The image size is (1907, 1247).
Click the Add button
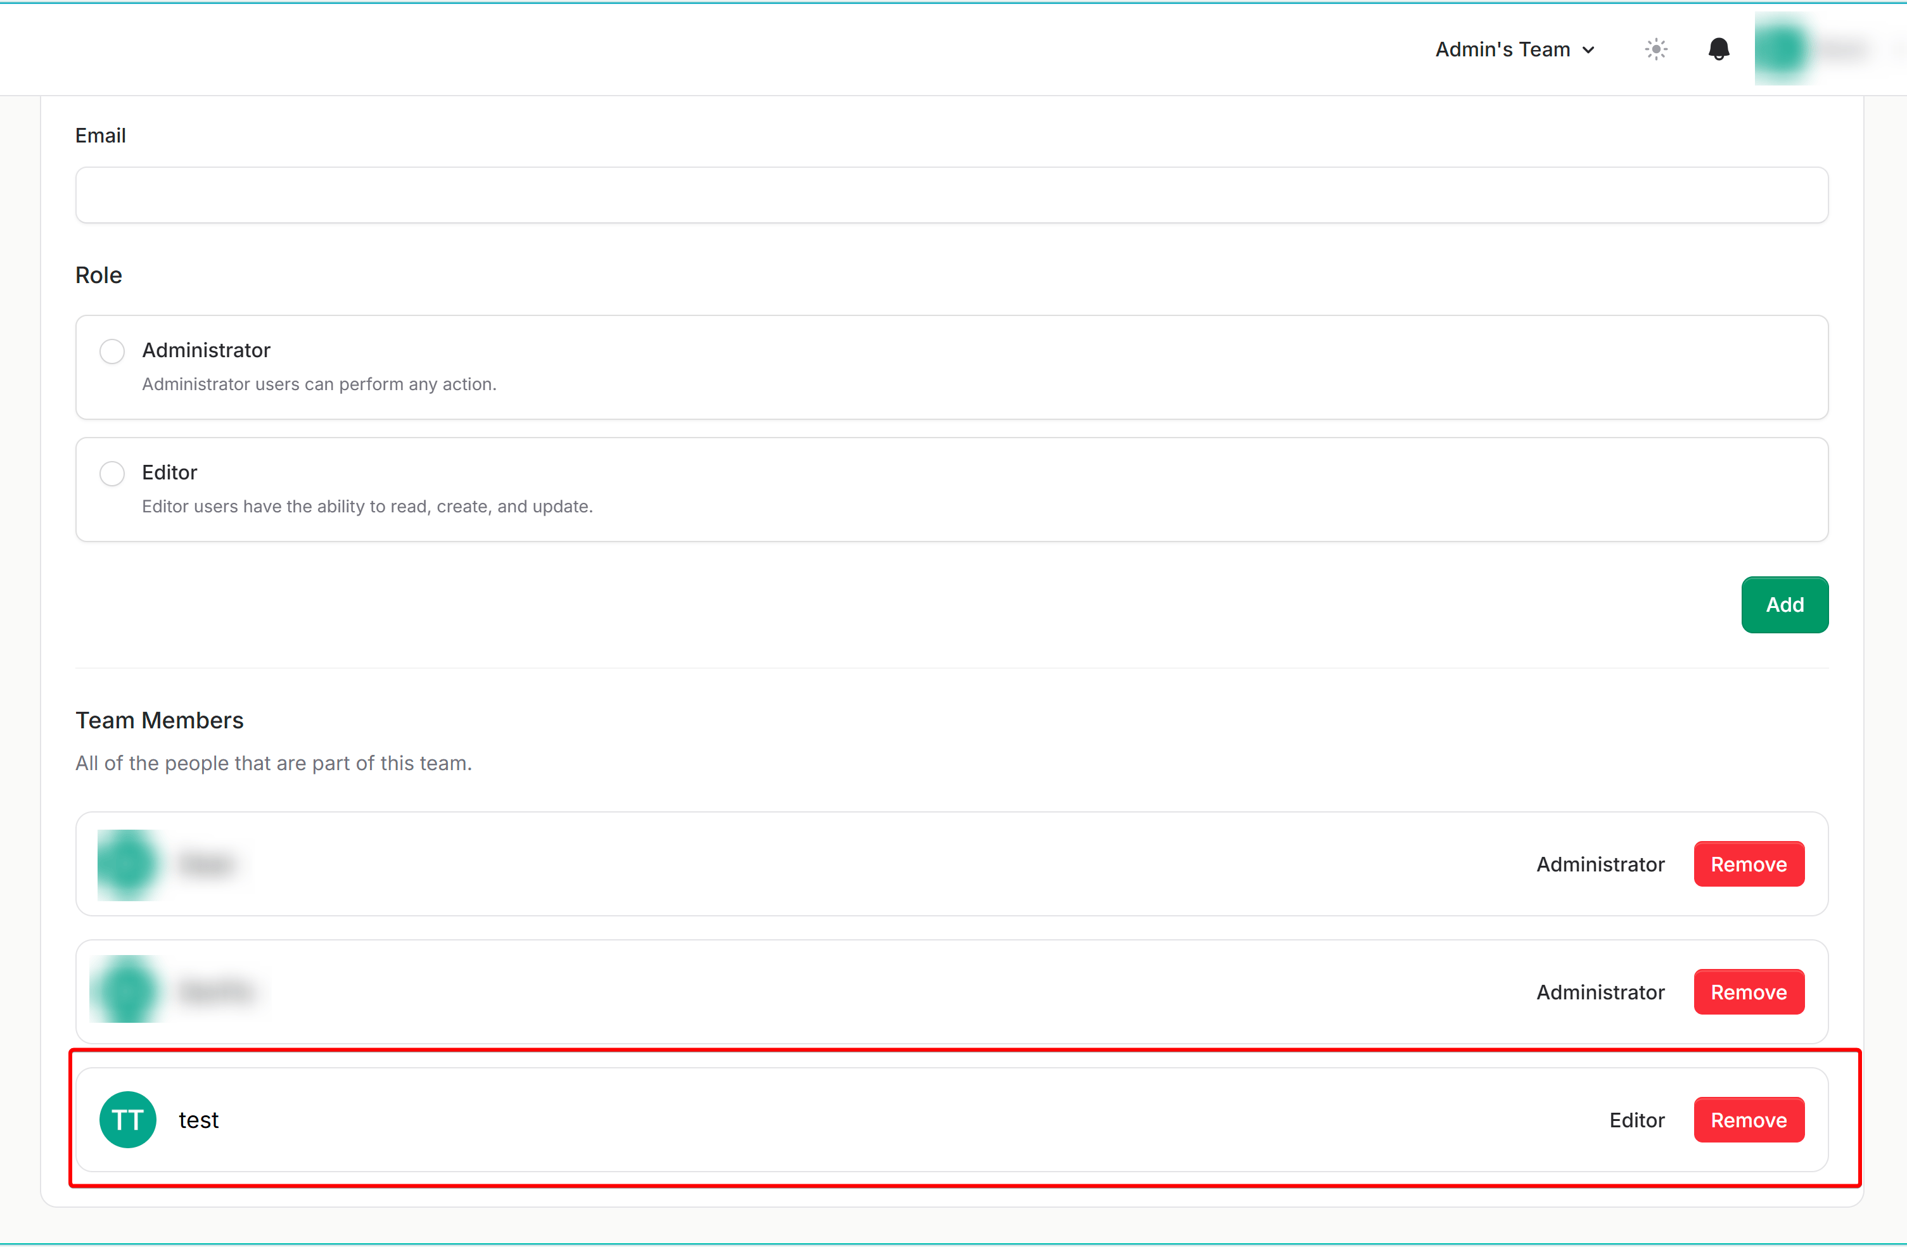point(1783,605)
